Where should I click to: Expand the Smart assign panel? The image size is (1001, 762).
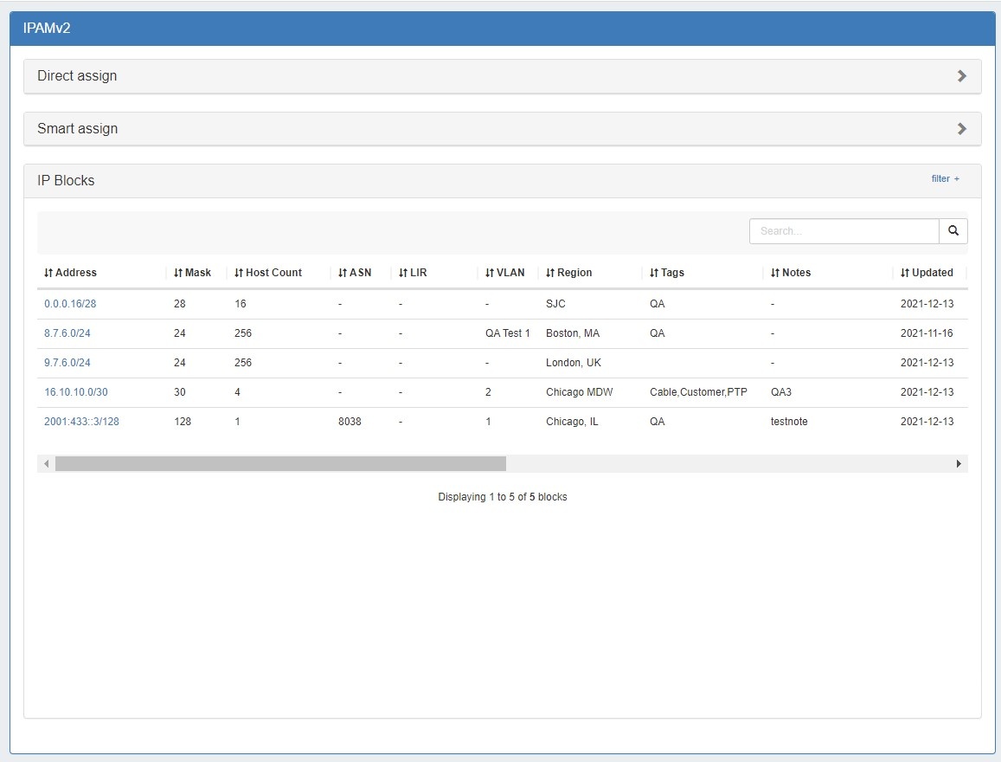[x=502, y=129]
